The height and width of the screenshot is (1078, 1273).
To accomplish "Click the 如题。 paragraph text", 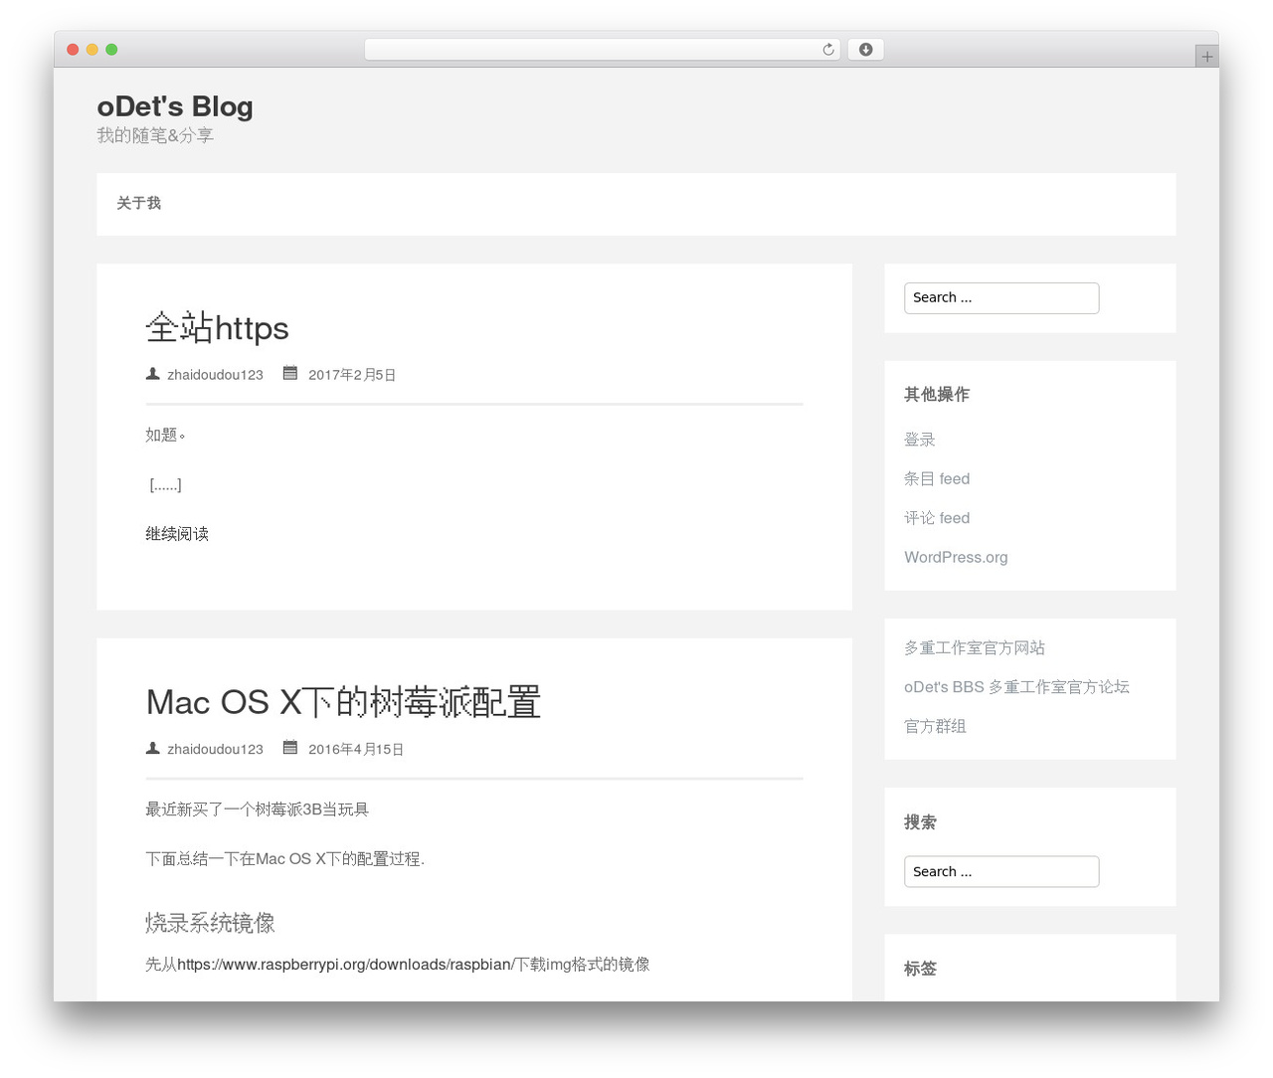I will 166,435.
